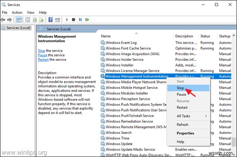
Task: Expand All Tasks submenu
Action: (189, 116)
